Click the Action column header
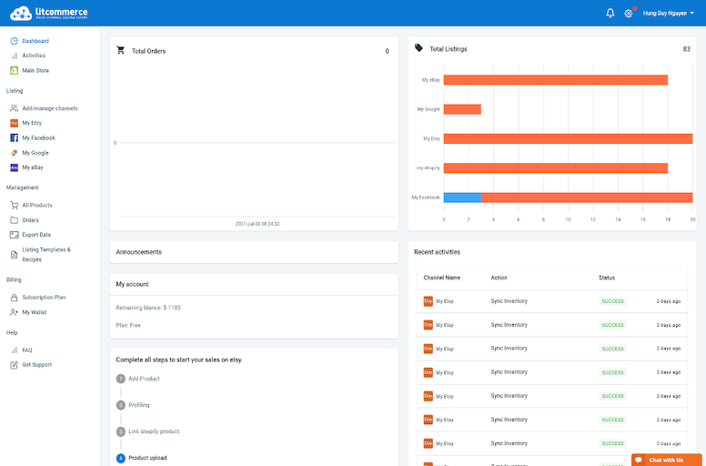The height and width of the screenshot is (466, 706). click(x=499, y=278)
